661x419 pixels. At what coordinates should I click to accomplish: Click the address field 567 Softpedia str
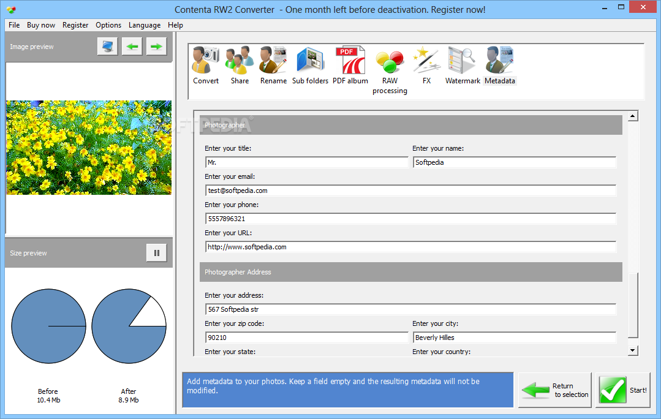[x=410, y=309]
